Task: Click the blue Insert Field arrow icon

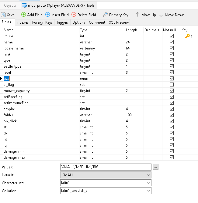Action: [48, 15]
